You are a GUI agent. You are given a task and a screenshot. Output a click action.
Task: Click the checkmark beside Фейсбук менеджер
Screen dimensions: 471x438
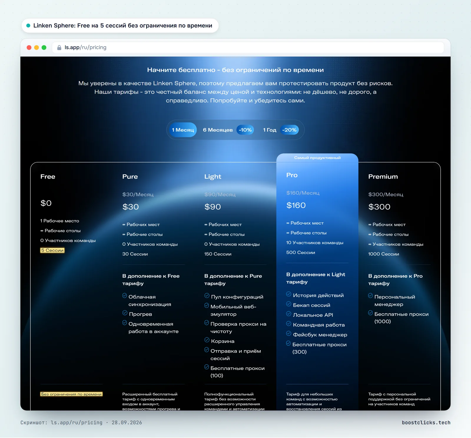pos(289,333)
